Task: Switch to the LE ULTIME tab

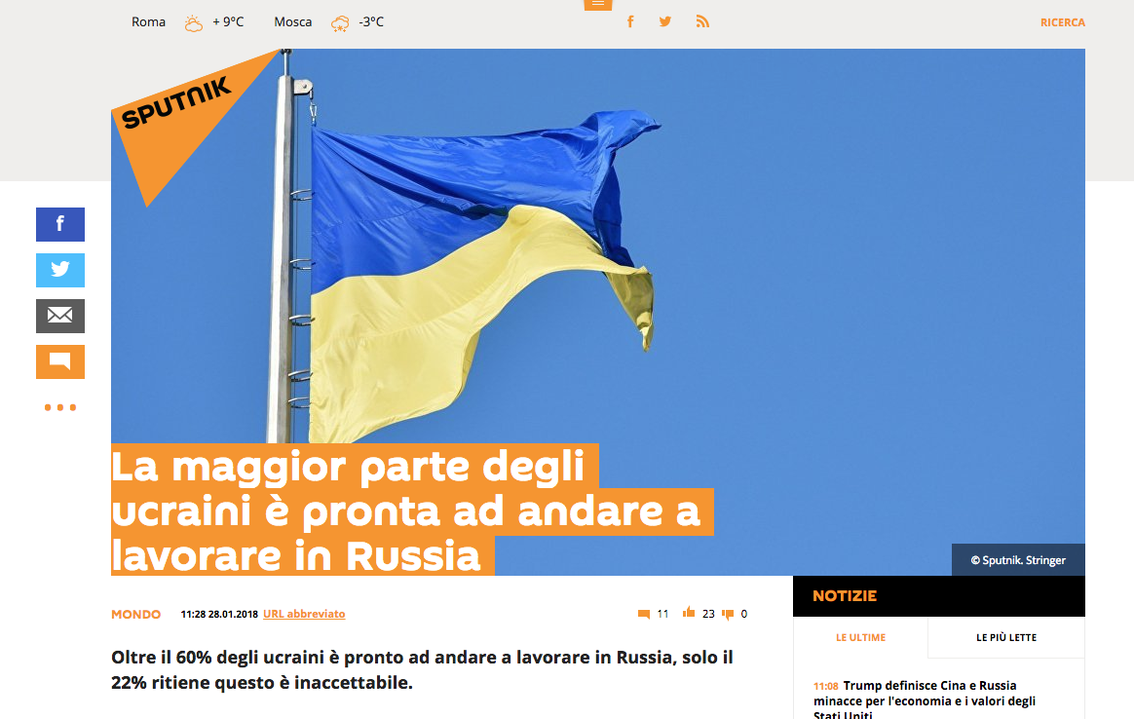Action: 860,637
